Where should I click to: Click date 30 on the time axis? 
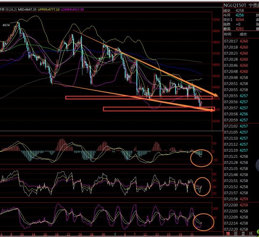pyautogui.click(x=103, y=234)
